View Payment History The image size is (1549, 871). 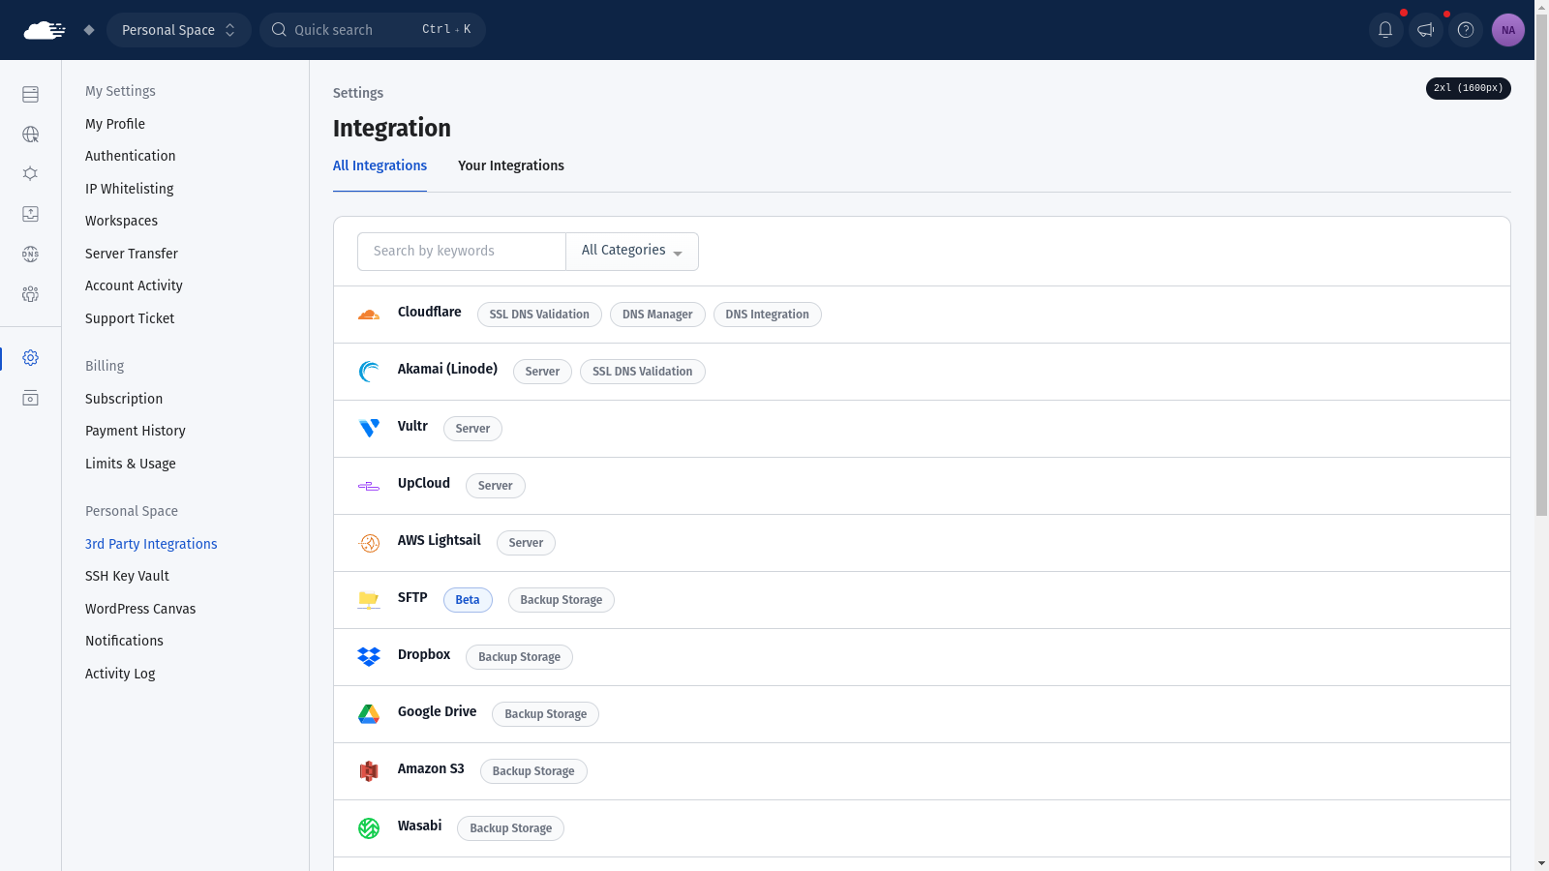pyautogui.click(x=136, y=431)
